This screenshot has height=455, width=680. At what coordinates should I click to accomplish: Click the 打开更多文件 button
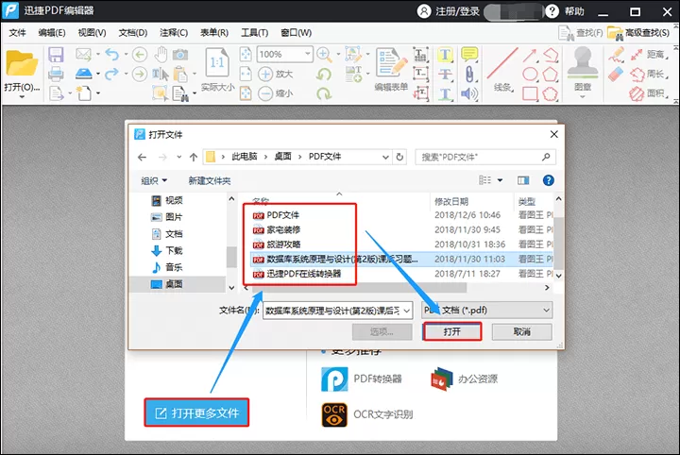[196, 413]
